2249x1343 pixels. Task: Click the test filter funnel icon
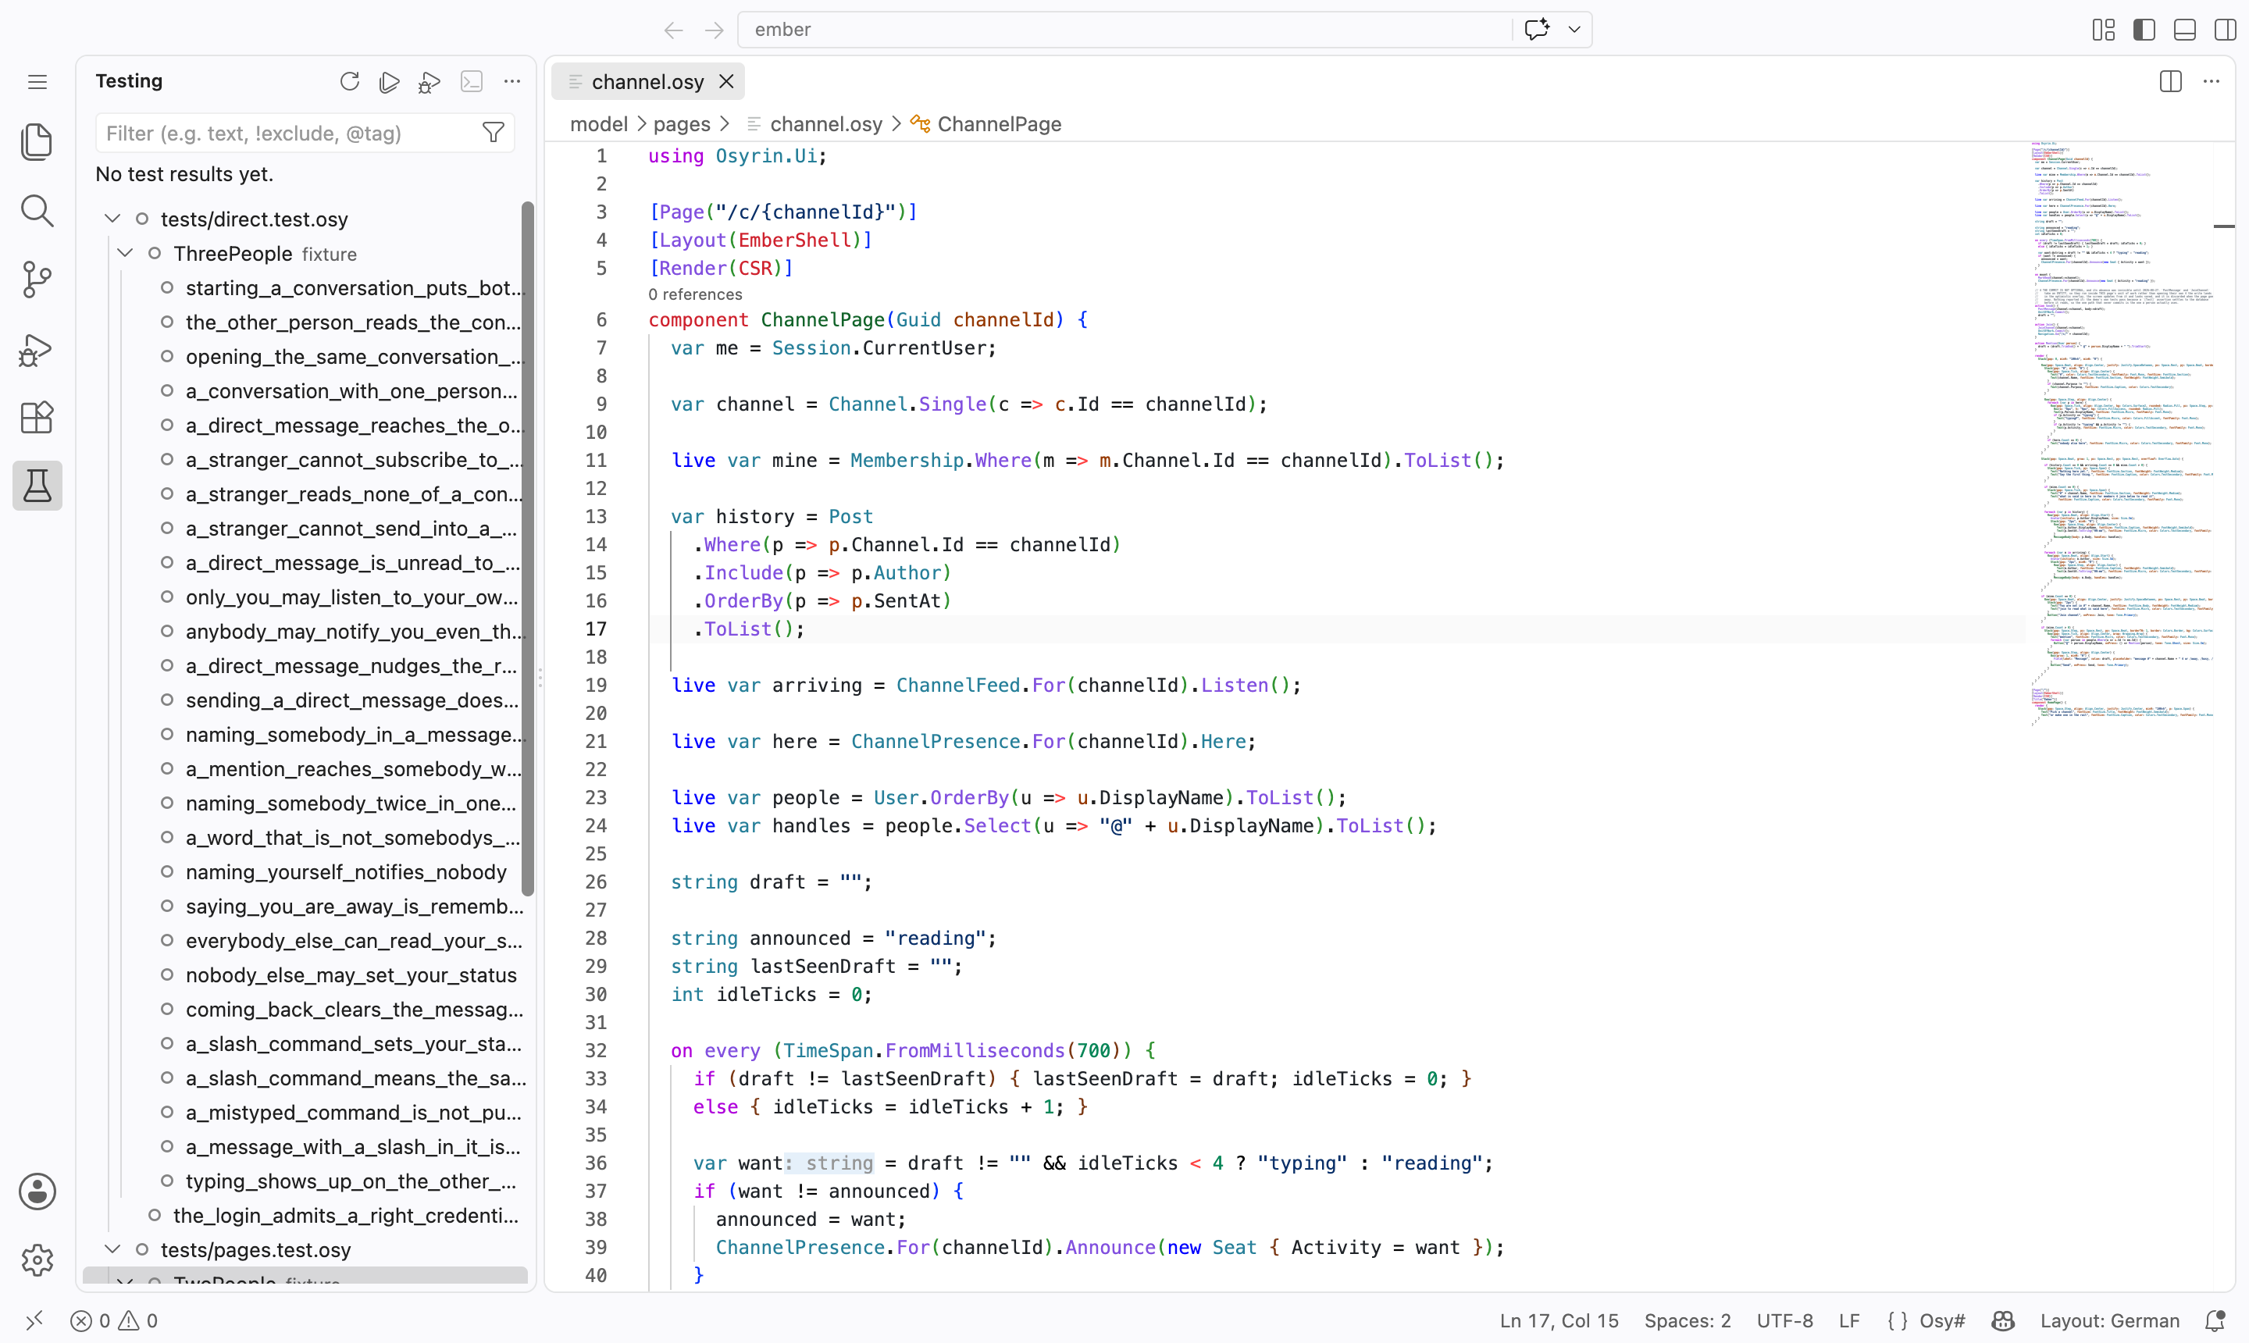(x=494, y=133)
